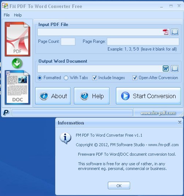Click the Input PDF File path field

click(x=104, y=32)
